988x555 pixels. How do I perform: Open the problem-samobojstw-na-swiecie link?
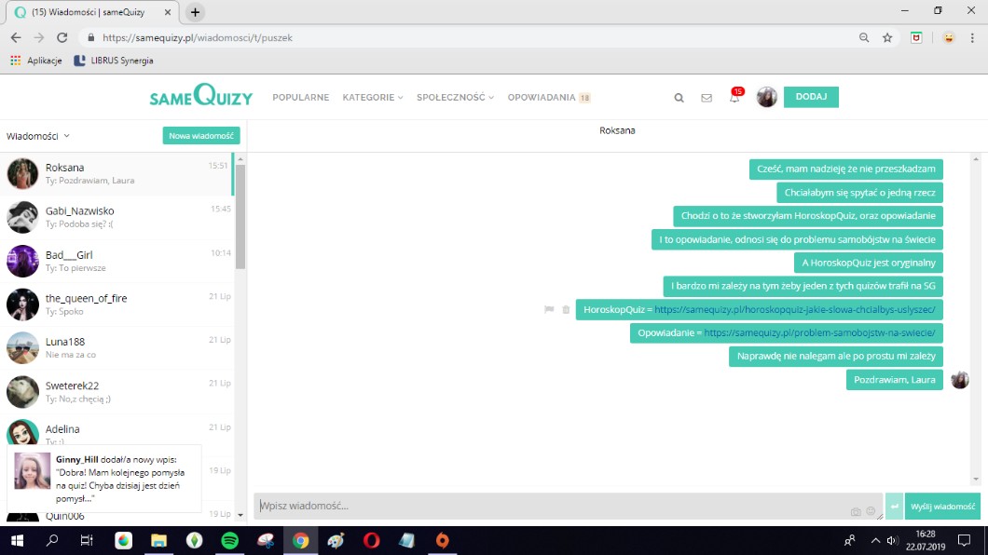819,332
